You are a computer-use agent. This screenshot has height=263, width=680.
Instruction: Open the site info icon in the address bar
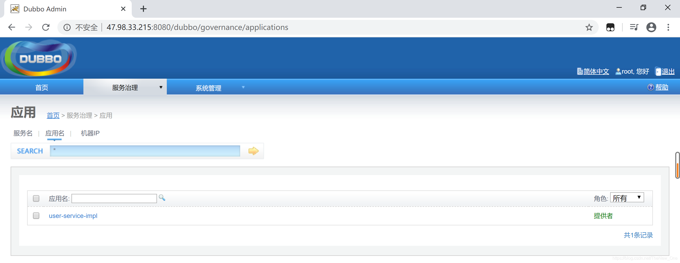(x=67, y=27)
